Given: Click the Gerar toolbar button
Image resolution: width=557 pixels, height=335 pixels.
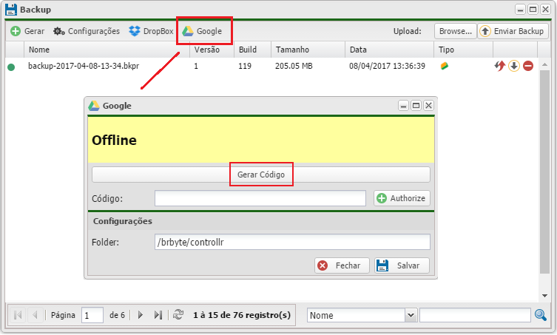Looking at the screenshot, I should point(27,31).
